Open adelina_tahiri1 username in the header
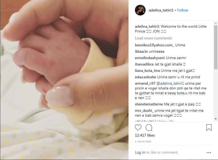 [161, 10]
